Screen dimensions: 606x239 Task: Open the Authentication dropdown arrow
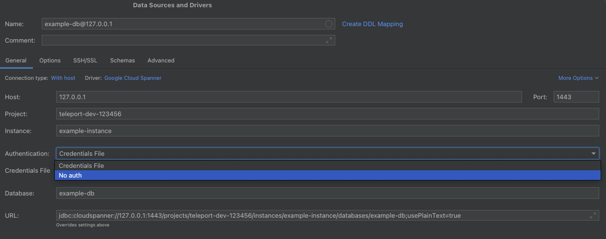click(x=593, y=153)
